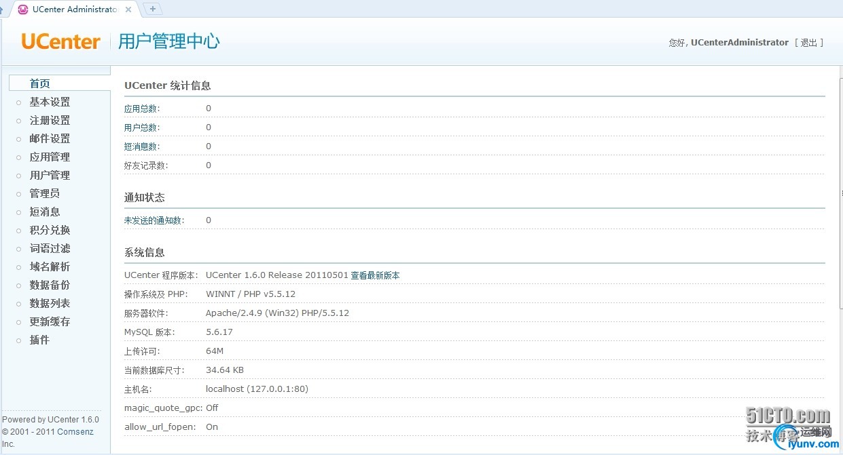Viewport: 843px width, 455px height.
Task: Open 邮件设置 in the sidebar
Action: [50, 138]
